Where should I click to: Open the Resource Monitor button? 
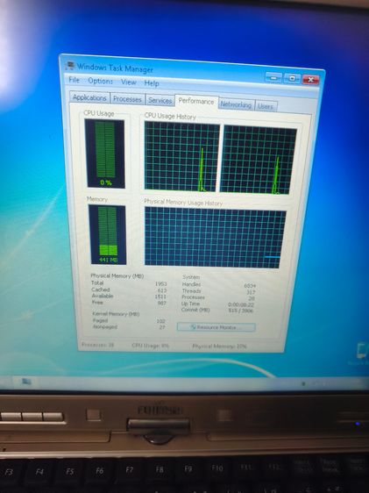click(216, 327)
